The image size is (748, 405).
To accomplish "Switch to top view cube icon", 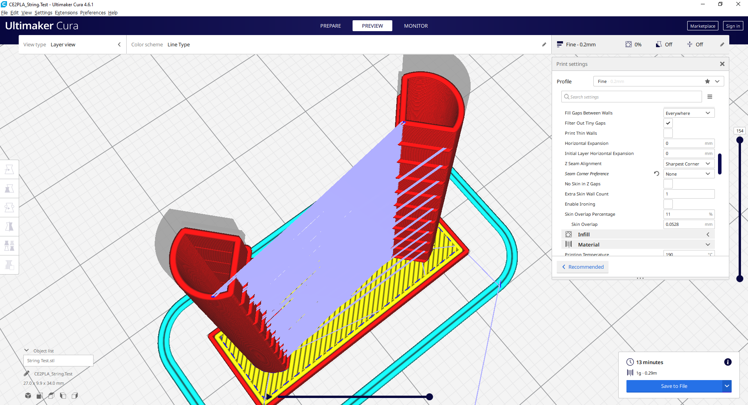I will (51, 396).
